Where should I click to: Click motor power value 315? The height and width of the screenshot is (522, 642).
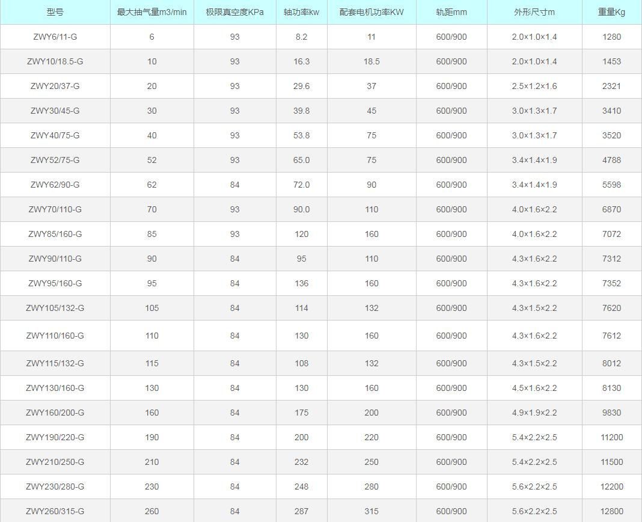[371, 511]
